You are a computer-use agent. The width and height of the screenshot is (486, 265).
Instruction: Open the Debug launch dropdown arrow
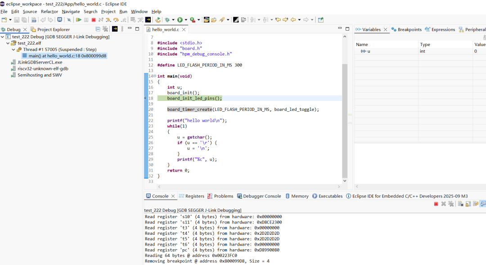tap(173, 20)
